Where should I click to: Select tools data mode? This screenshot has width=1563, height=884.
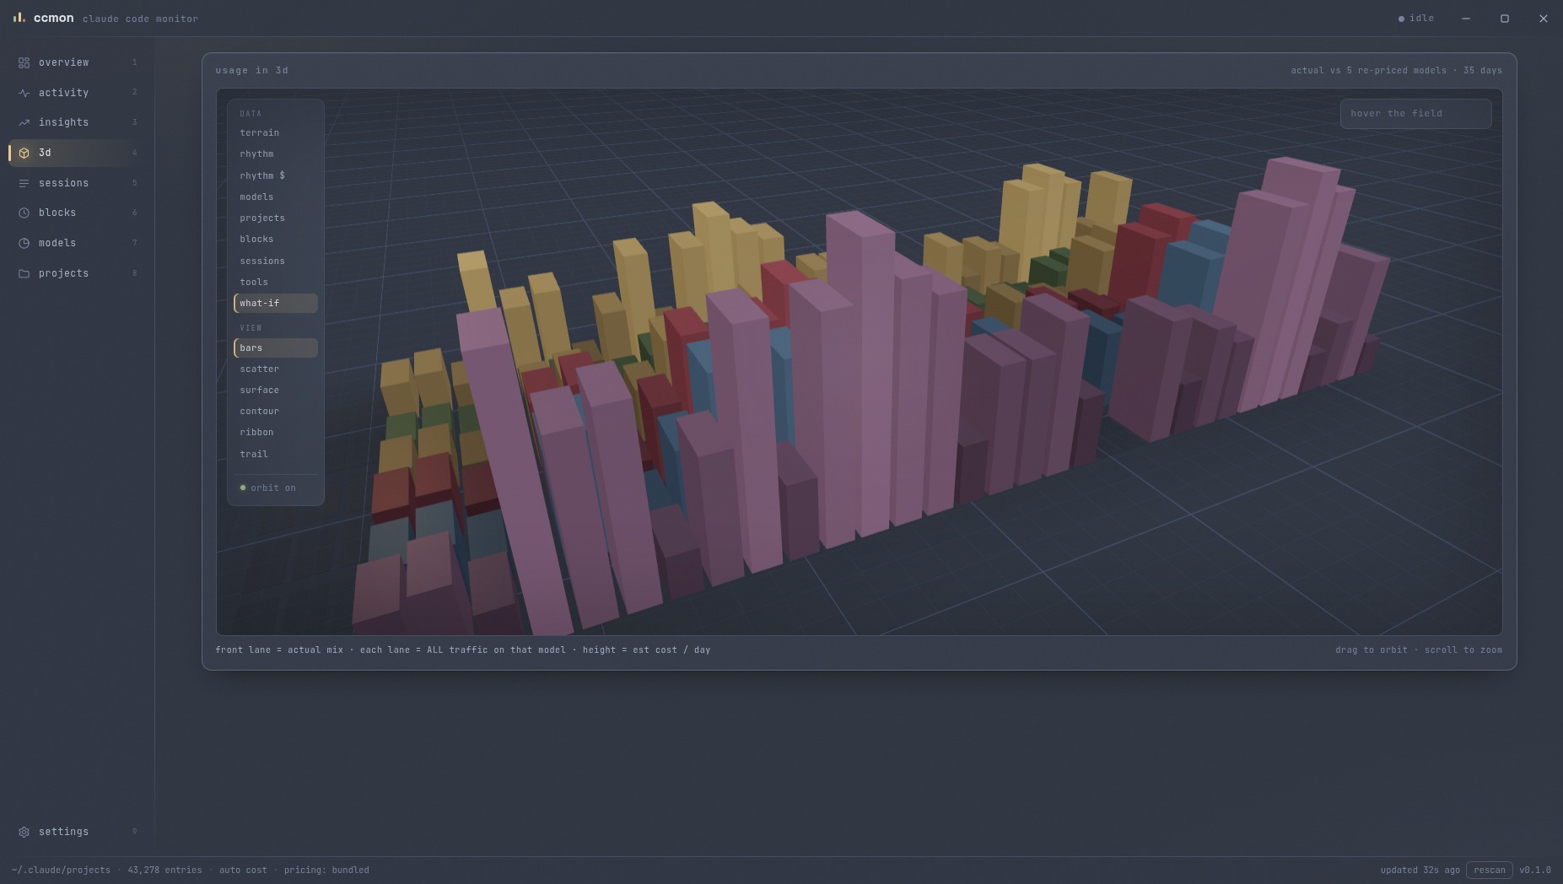tap(275, 282)
